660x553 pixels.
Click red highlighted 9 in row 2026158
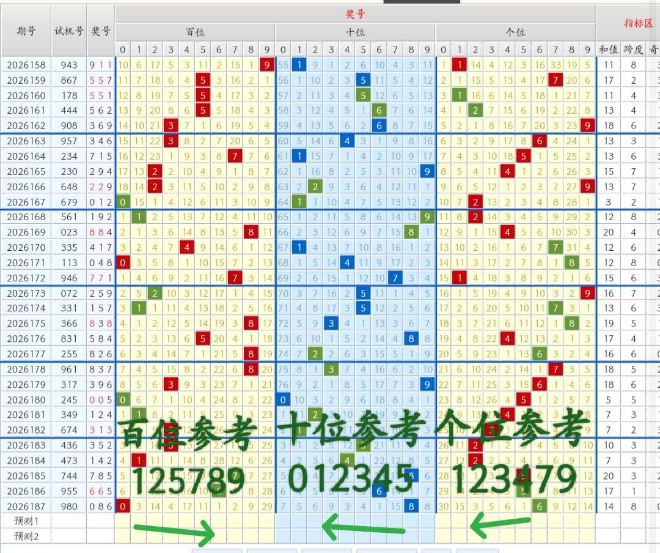point(267,65)
